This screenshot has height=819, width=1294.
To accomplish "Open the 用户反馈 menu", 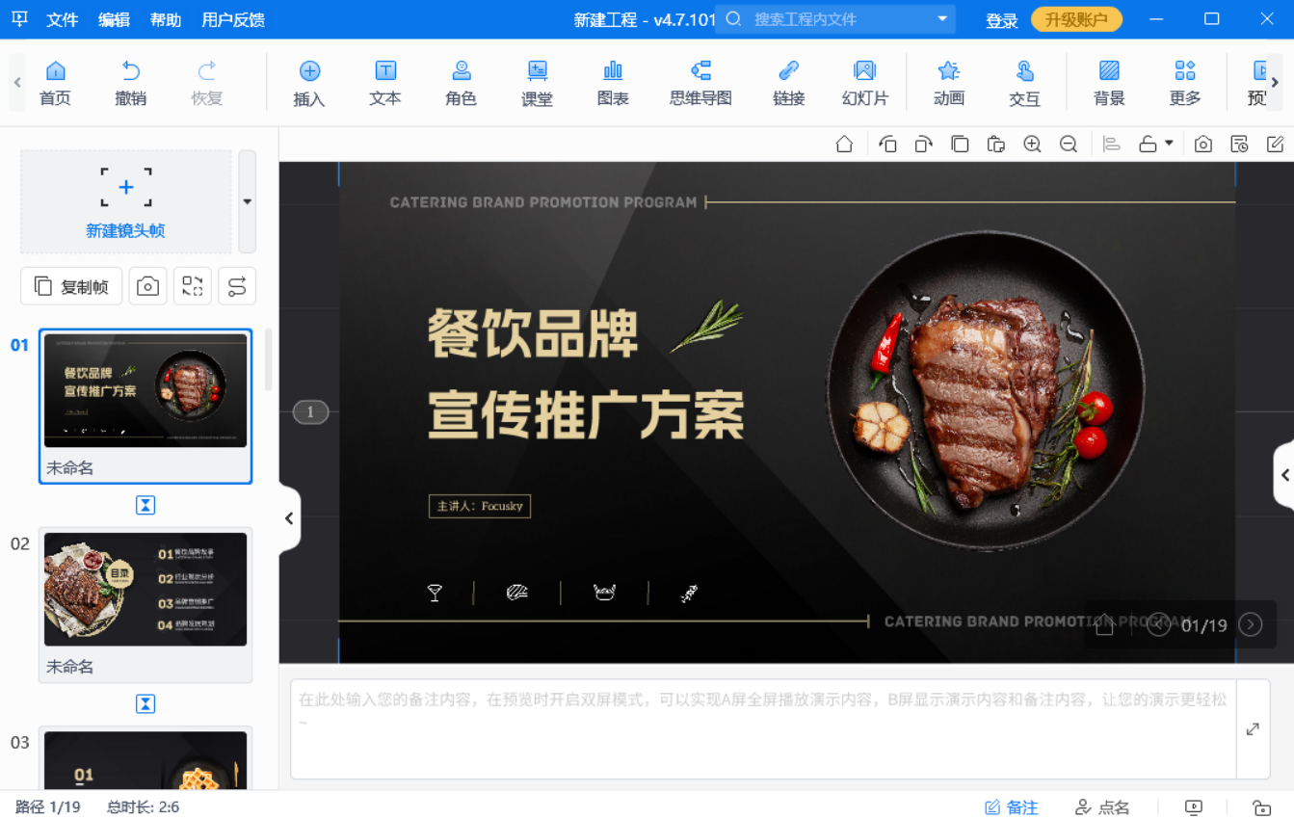I will pyautogui.click(x=233, y=19).
